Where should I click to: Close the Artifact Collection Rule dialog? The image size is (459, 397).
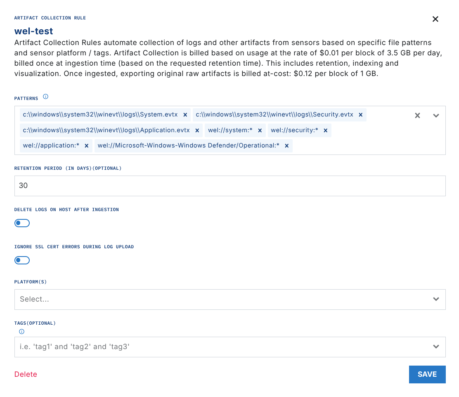[435, 19]
